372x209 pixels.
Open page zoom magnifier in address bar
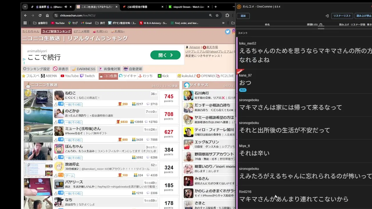tap(210, 15)
